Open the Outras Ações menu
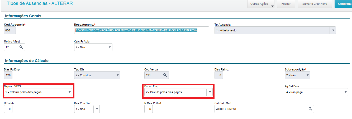Viewport: 352px width, 119px height. [x=261, y=4]
